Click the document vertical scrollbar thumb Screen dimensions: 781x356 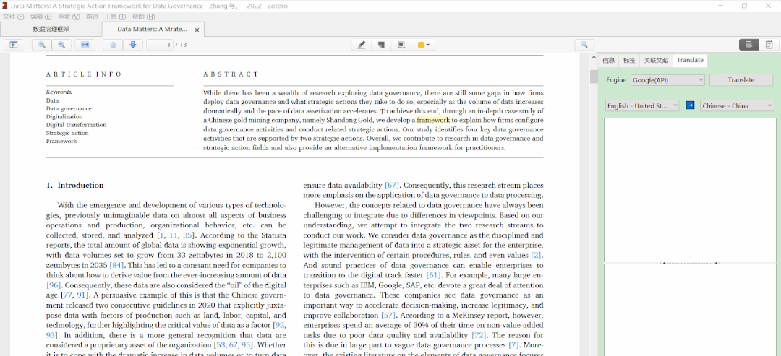click(594, 77)
